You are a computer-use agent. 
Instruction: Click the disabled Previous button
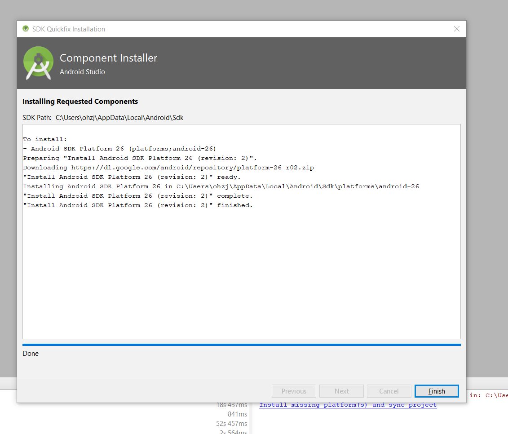coord(294,391)
